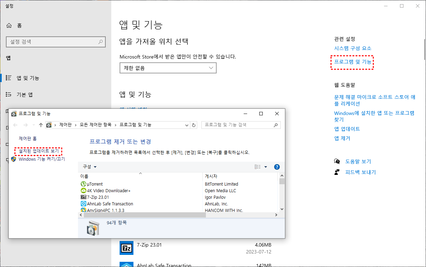
Task: Click 4K Video Downloader+ icon
Action: click(83, 190)
